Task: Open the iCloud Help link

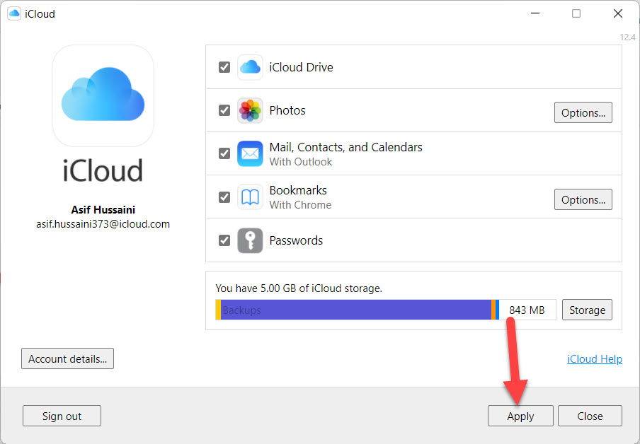Action: (x=594, y=359)
